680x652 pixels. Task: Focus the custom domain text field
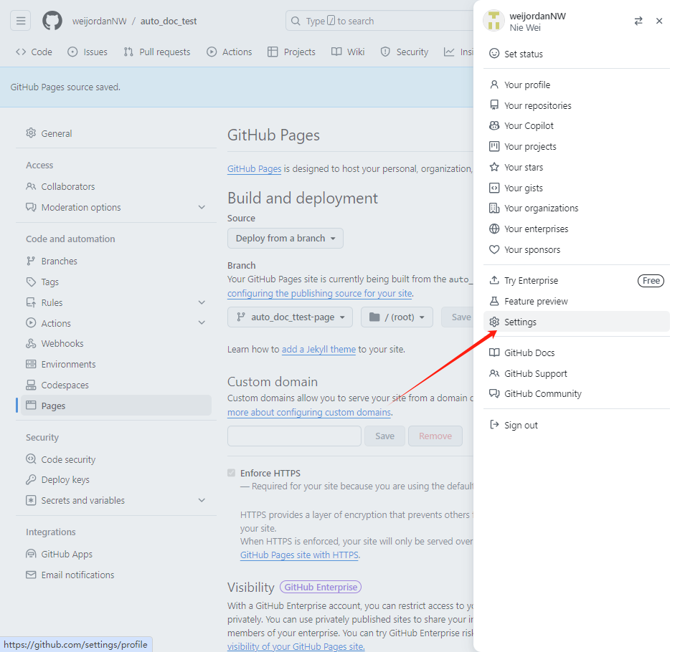click(x=294, y=436)
